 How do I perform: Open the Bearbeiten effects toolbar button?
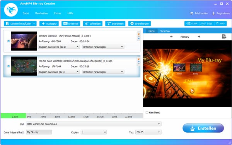point(115,23)
